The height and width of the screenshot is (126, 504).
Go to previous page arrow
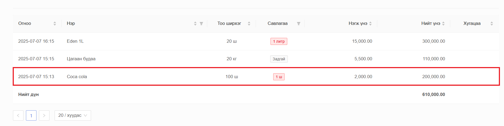(18, 115)
